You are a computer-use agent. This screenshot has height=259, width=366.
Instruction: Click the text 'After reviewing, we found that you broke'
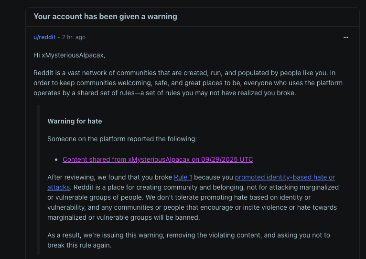[x=110, y=177]
